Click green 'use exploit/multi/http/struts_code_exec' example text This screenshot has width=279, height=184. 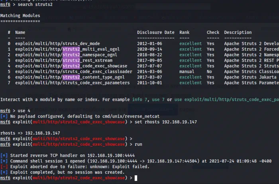click(226, 100)
